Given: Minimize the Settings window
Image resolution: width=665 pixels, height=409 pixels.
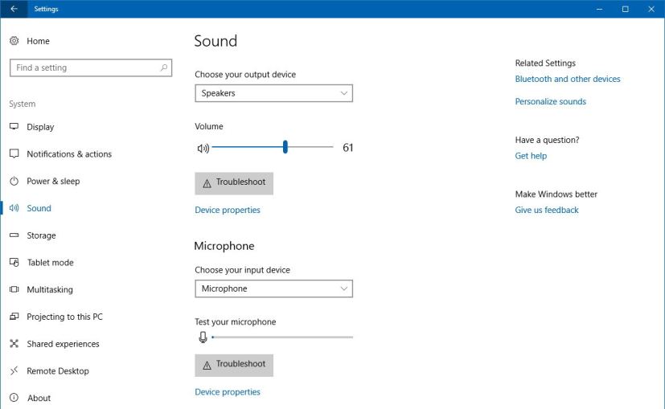Looking at the screenshot, I should tap(599, 9).
